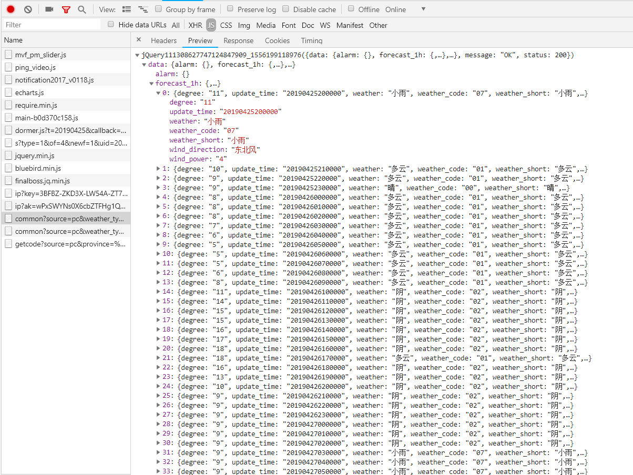
Task: Filter requests by XHR
Action: (195, 25)
